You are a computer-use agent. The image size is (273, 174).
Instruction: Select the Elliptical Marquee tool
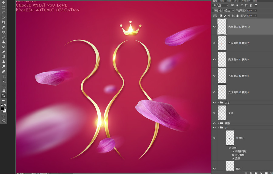pos(3,8)
